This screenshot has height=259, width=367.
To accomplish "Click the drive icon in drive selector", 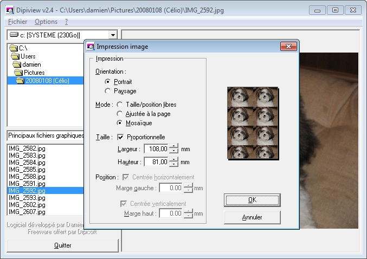I will point(14,35).
